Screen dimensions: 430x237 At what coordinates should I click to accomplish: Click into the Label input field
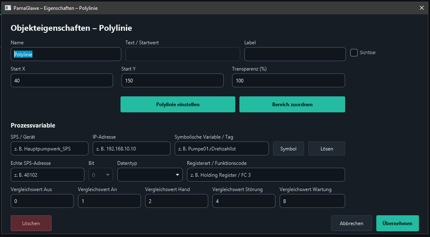(x=295, y=54)
